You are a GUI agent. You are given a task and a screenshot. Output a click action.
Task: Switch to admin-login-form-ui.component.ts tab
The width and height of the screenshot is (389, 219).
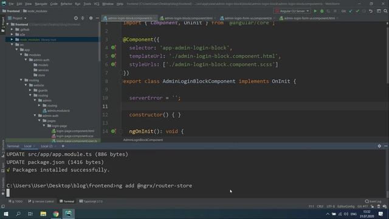tap(247, 18)
